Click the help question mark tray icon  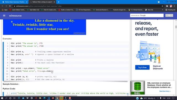click(137, 98)
